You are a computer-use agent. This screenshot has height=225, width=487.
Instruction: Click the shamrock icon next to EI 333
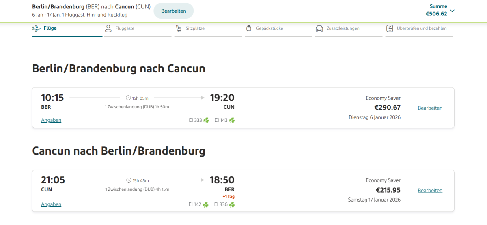(x=206, y=120)
